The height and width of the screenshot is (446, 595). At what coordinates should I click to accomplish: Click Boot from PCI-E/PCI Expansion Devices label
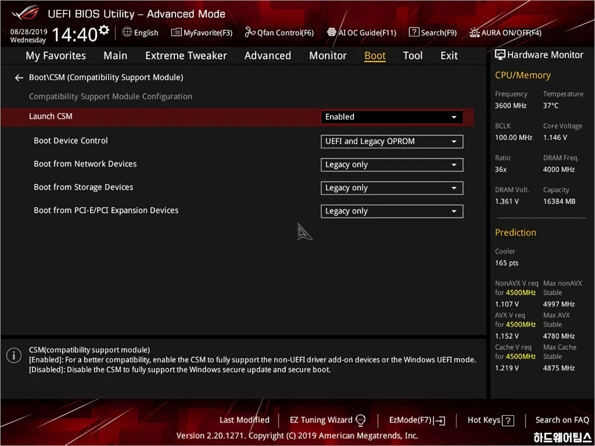pyautogui.click(x=106, y=210)
